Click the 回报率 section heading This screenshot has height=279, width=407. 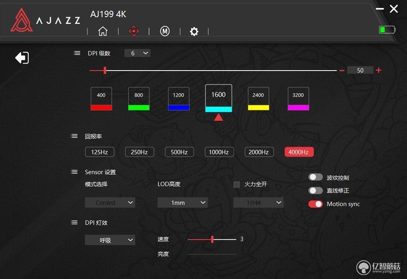93,136
